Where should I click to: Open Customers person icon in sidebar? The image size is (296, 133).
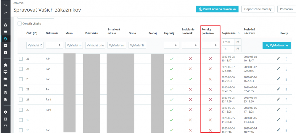5,39
